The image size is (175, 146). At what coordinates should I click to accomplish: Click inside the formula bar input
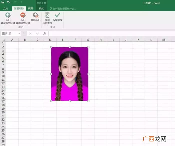click(111, 33)
